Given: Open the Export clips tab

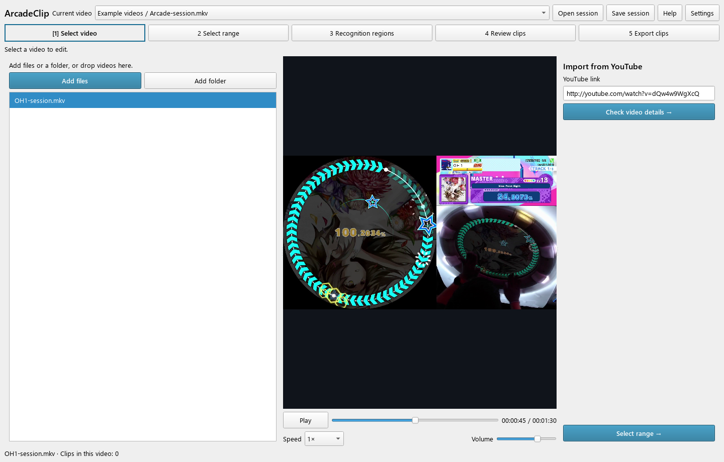Looking at the screenshot, I should point(649,33).
